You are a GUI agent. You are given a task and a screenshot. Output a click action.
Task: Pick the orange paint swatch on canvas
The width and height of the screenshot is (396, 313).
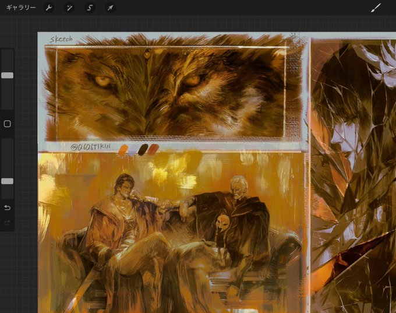[x=123, y=149]
